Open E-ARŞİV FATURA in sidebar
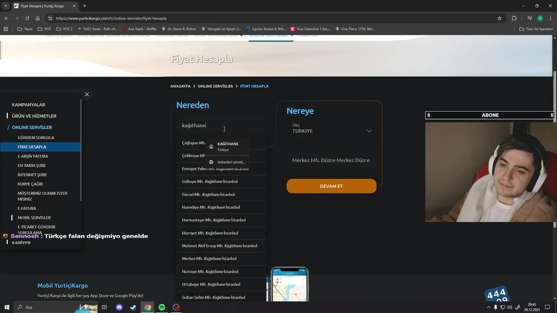557x313 pixels. (x=33, y=156)
